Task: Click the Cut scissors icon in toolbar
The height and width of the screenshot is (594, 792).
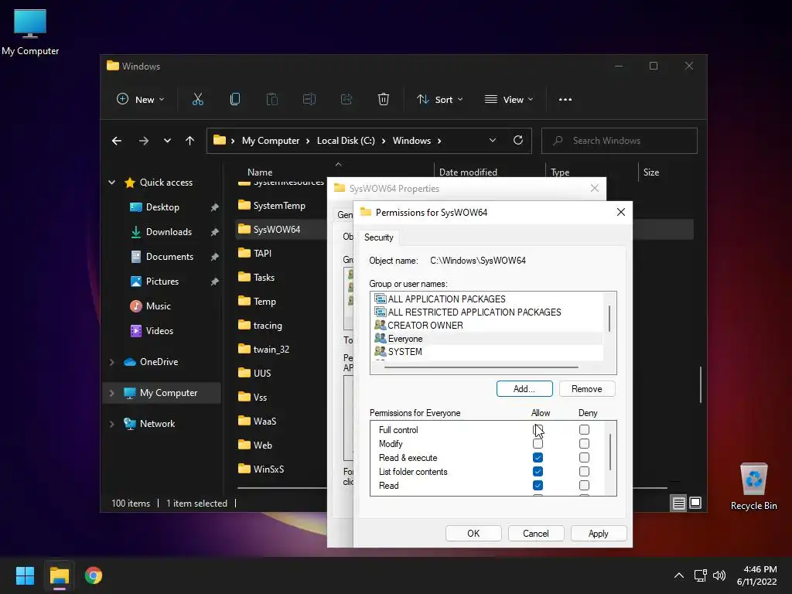Action: (197, 100)
